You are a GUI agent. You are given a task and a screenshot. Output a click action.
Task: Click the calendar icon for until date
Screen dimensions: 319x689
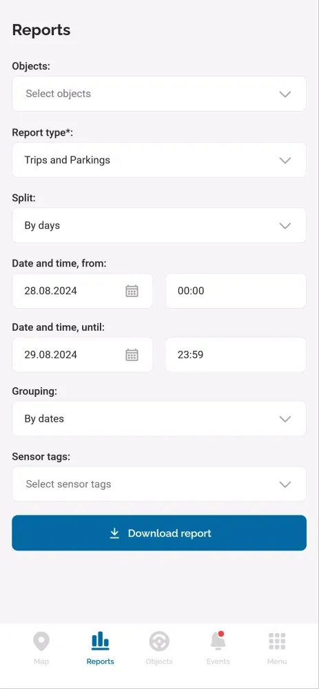coord(132,355)
